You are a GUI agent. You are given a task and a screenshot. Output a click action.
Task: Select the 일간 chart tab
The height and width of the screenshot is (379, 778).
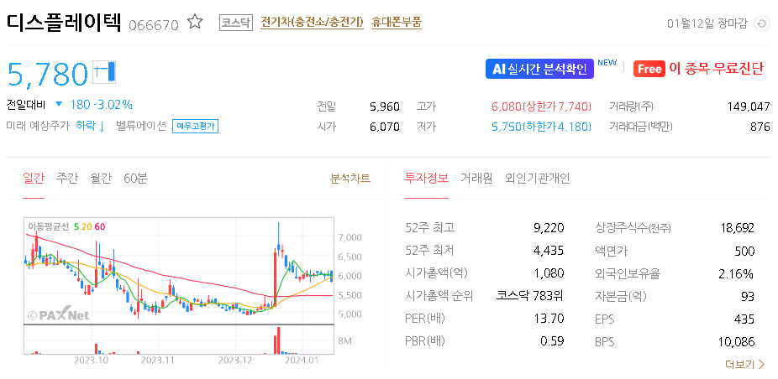(34, 179)
